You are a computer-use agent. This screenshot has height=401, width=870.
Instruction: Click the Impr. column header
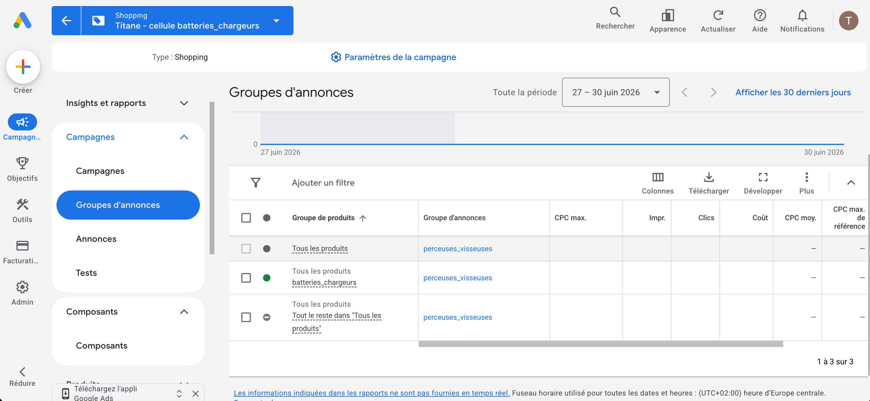click(657, 217)
